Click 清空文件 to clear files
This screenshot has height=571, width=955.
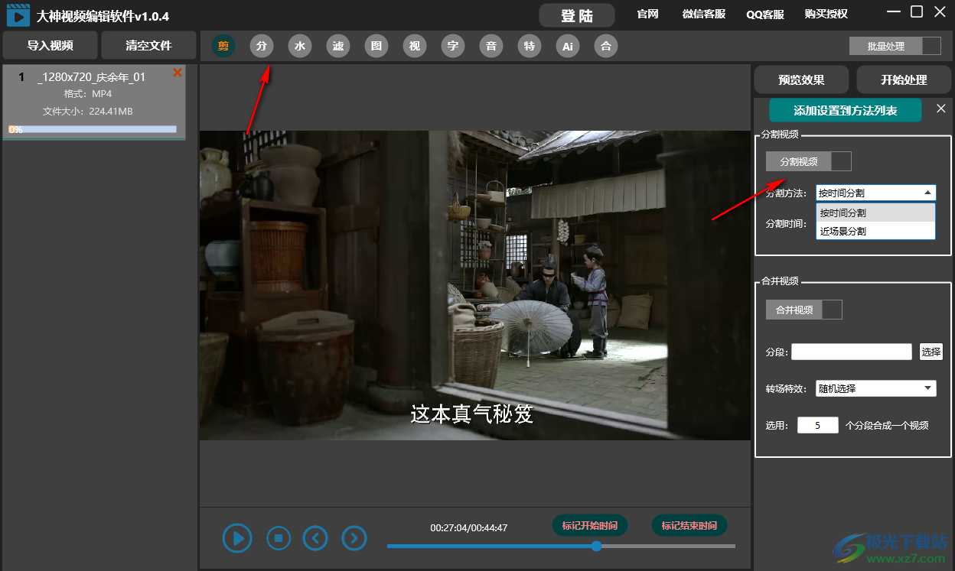(x=148, y=45)
